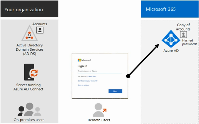Viewport: 199px width, 124px height.
Task: Click the No account? text
Action: [82, 76]
